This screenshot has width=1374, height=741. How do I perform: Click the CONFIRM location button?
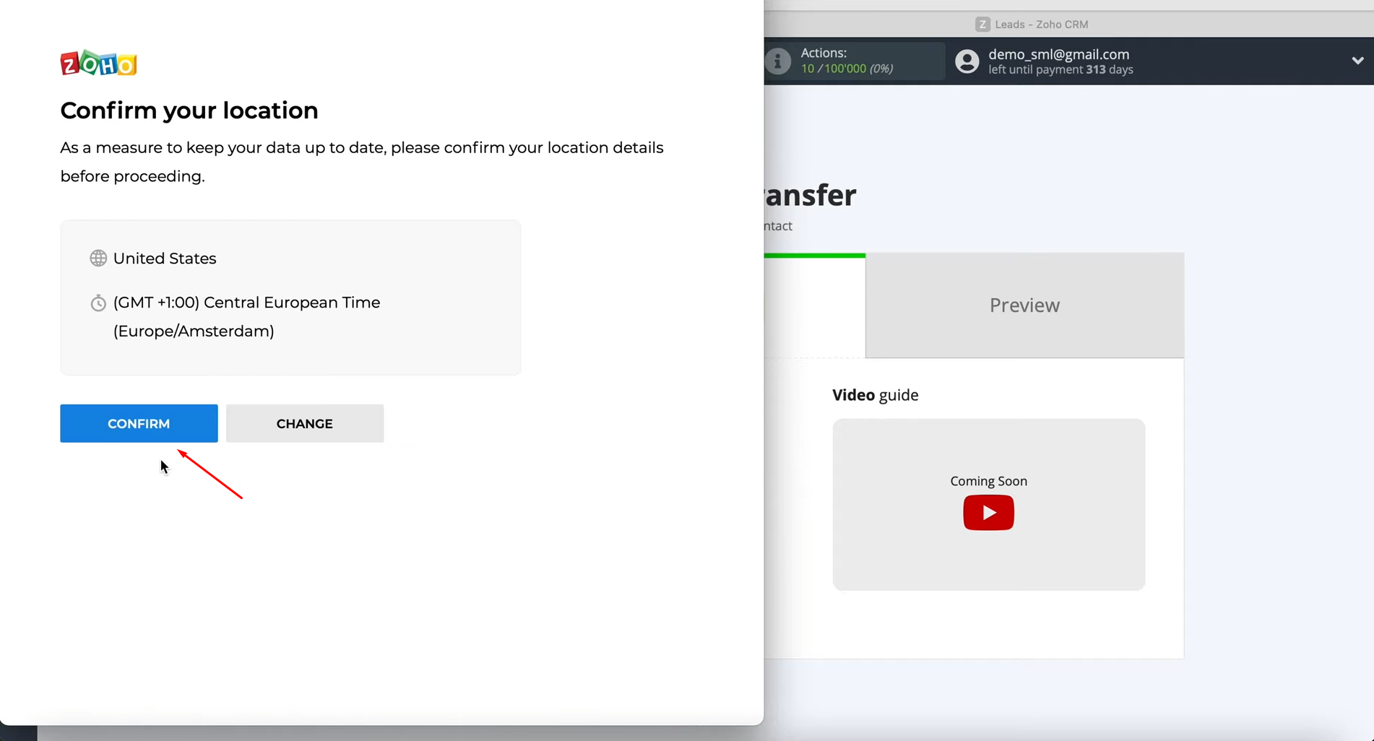pos(139,423)
